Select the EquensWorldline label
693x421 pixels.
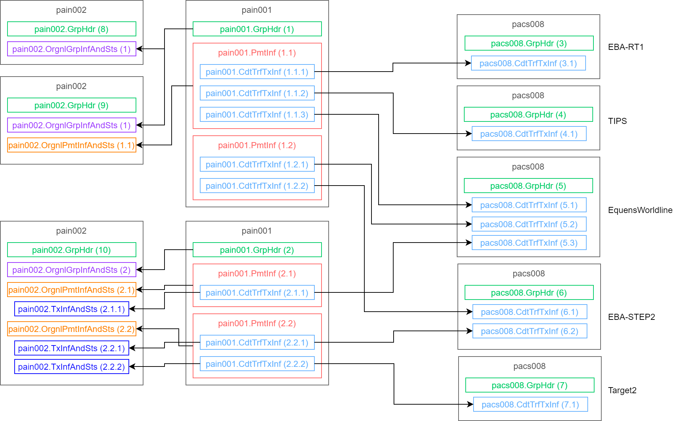(639, 210)
